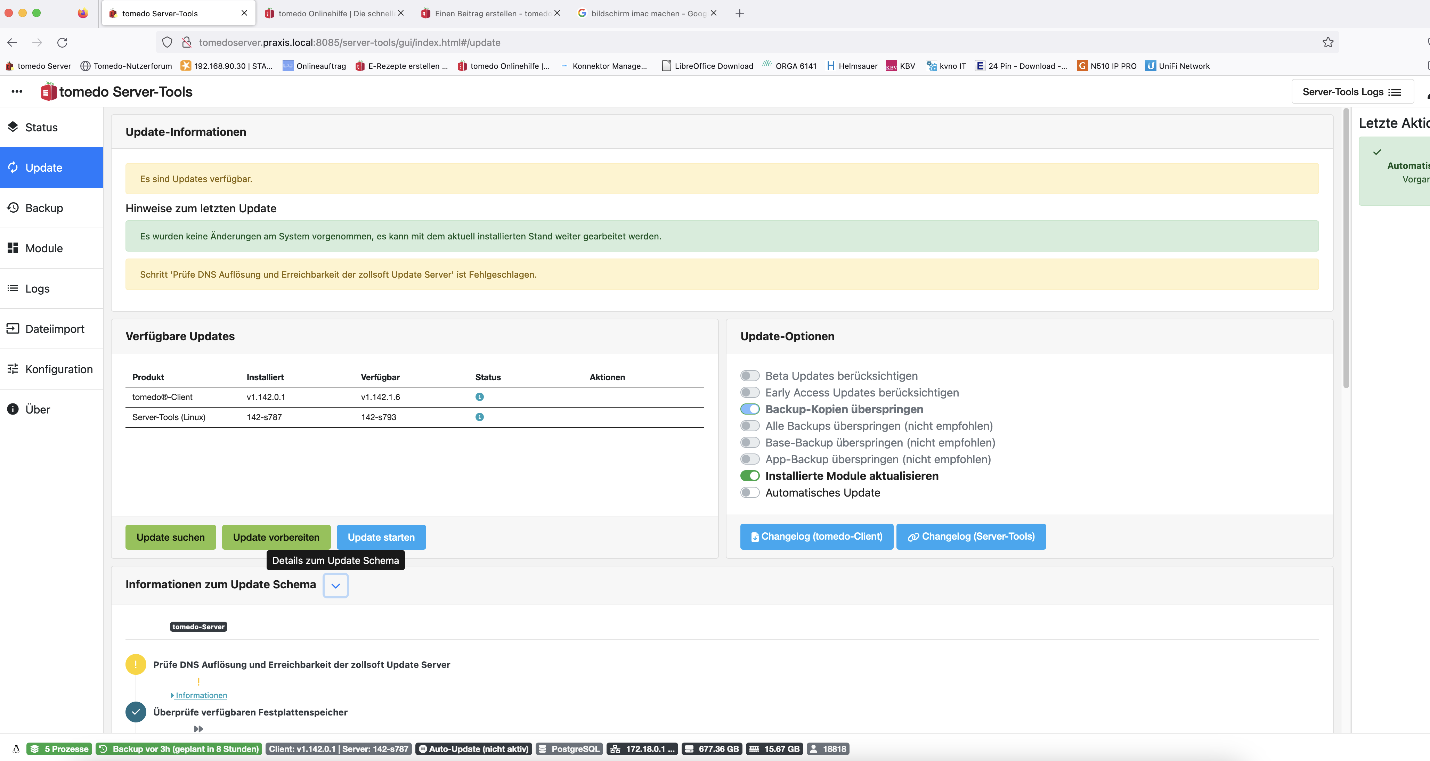Open Konfiguration in the sidebar
1430x761 pixels.
click(x=52, y=369)
